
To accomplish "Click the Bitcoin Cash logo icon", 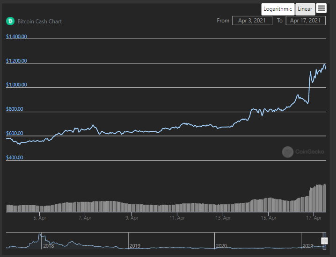I will click(x=10, y=21).
